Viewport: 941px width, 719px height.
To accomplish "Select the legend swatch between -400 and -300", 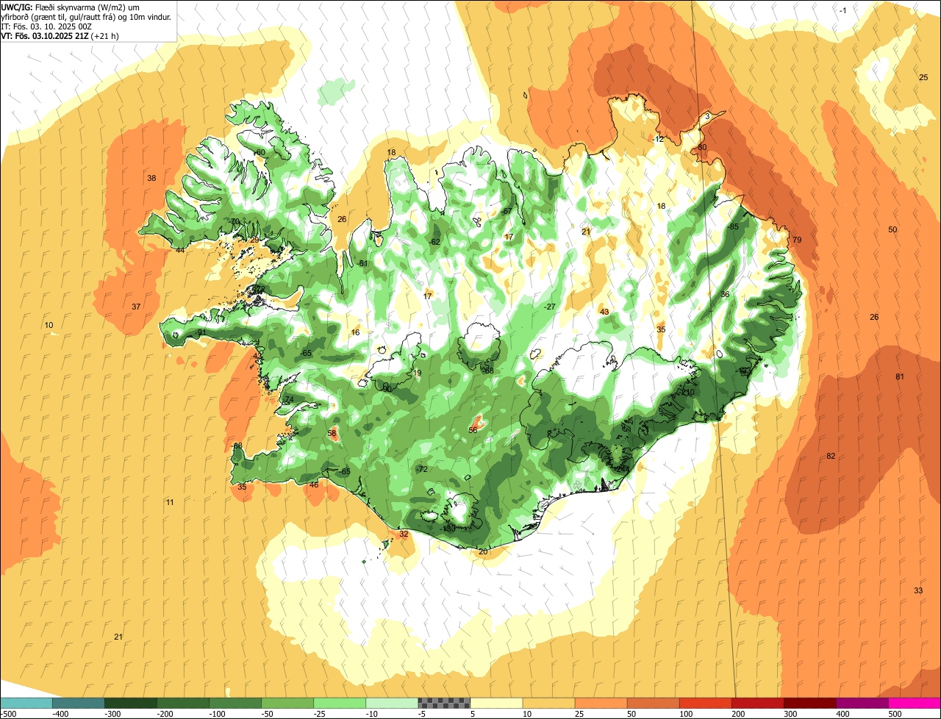I will [78, 703].
